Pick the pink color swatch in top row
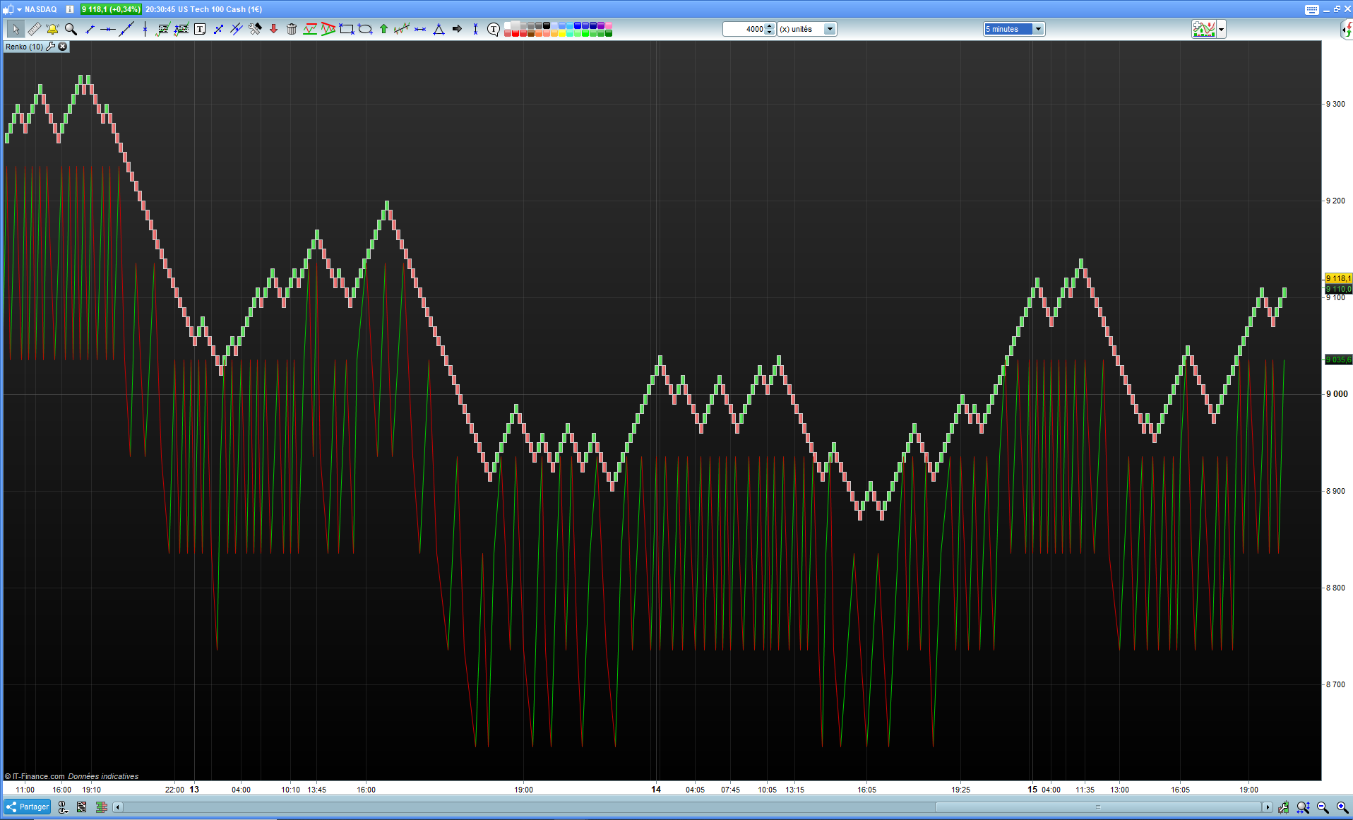This screenshot has width=1353, height=820. [609, 25]
